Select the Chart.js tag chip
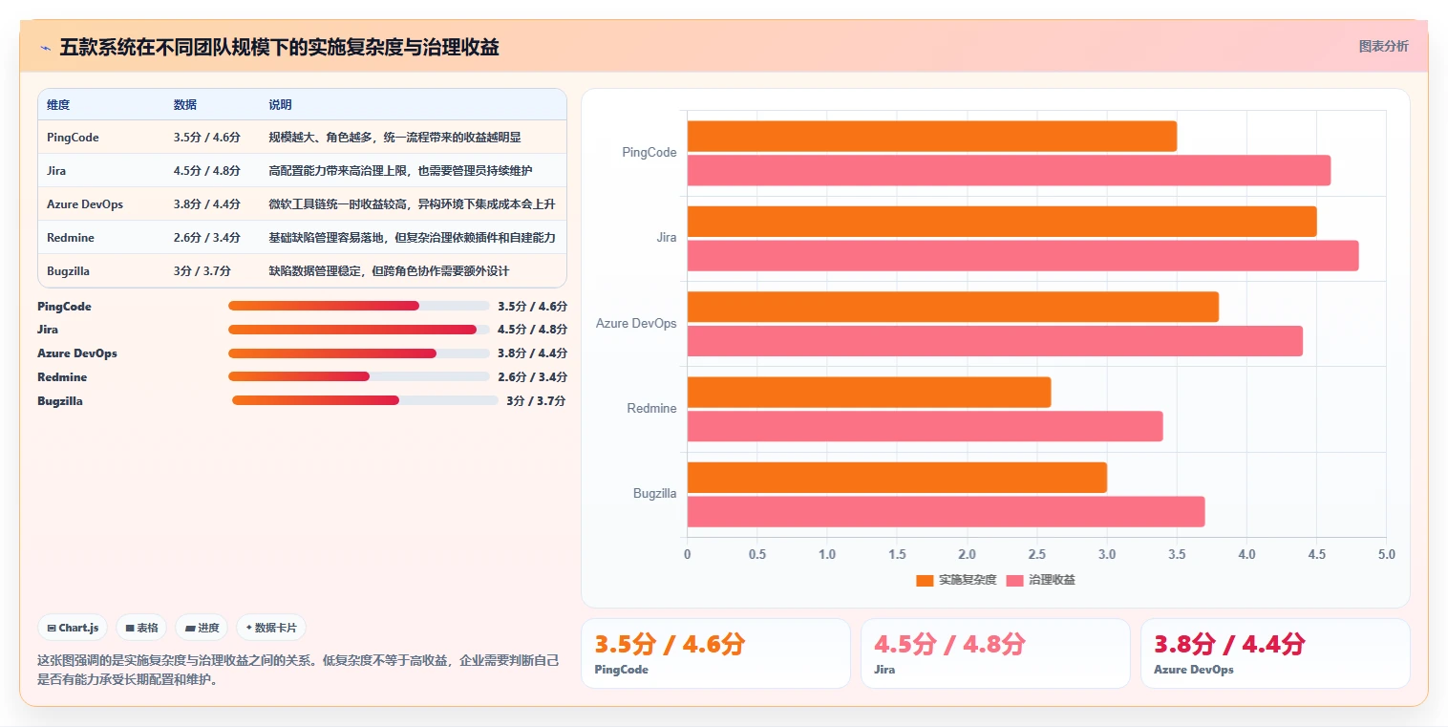 coord(74,628)
